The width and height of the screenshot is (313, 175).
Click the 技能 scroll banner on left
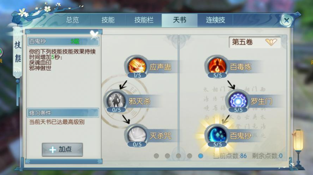pos(18,52)
